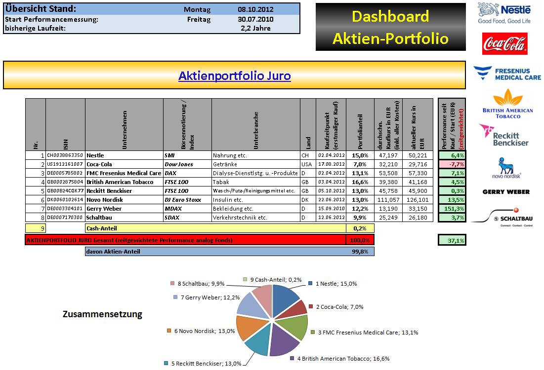
Task: Click legend swatch for 1 Nestle
Action: click(x=310, y=283)
